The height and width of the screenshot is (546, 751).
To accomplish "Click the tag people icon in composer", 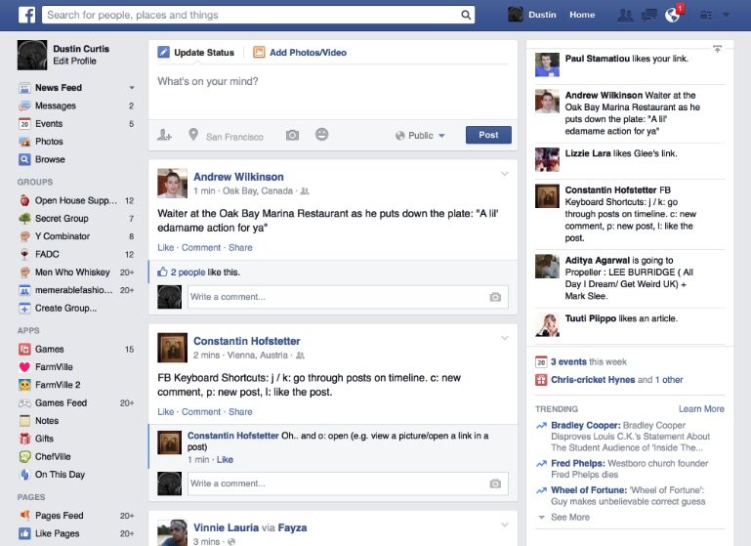I will (165, 136).
